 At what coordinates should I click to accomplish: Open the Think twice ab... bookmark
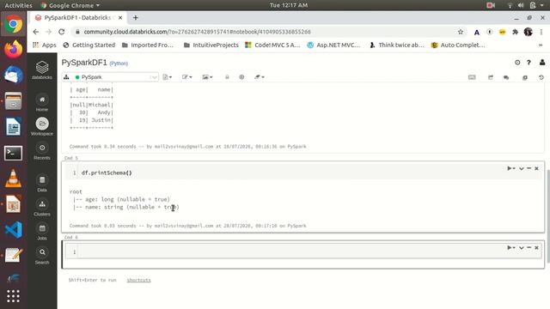tap(397, 45)
